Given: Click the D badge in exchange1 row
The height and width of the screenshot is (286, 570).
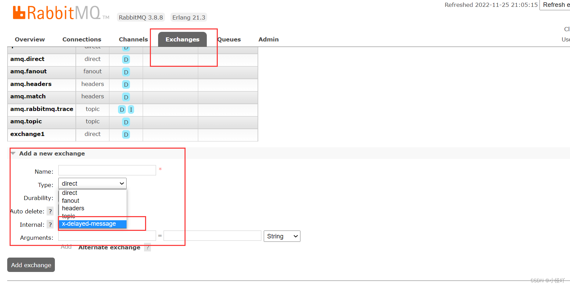Looking at the screenshot, I should click(x=126, y=135).
